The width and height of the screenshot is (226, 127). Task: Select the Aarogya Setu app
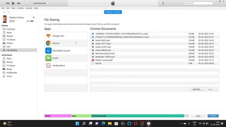[x=66, y=36]
